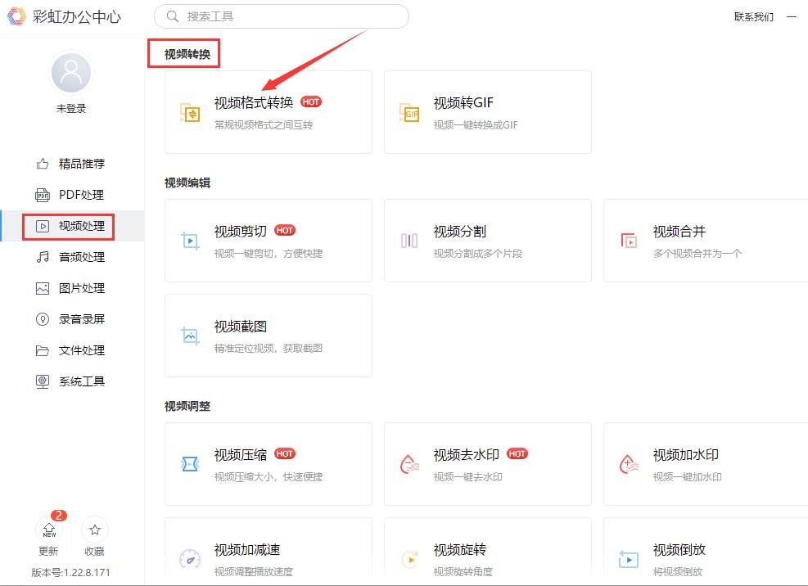Open the 更新 update button

pos(49,530)
